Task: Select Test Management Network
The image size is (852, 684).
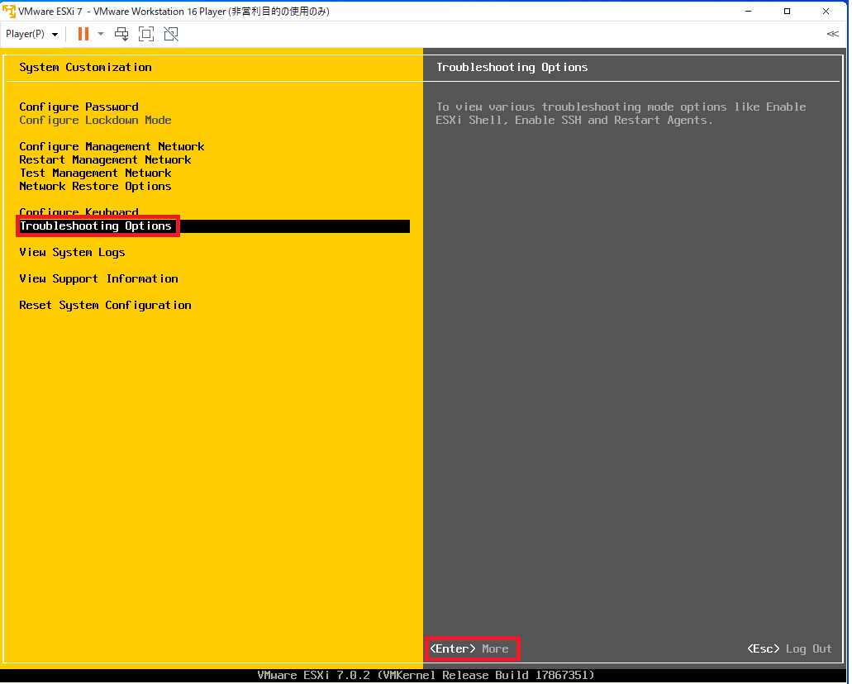Action: coord(95,173)
